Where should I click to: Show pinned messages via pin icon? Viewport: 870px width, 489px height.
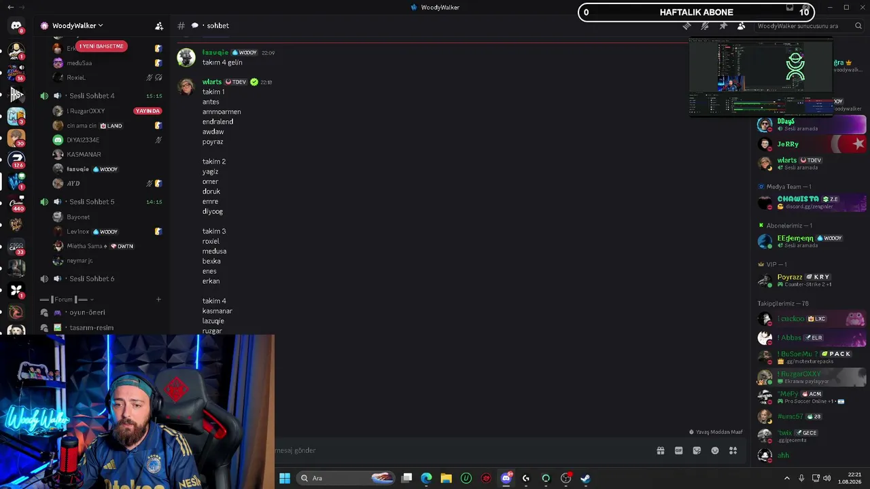(x=723, y=26)
